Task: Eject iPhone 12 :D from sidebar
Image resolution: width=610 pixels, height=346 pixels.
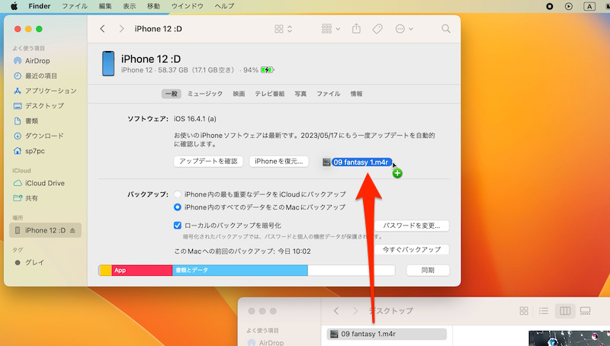Action: (73, 230)
